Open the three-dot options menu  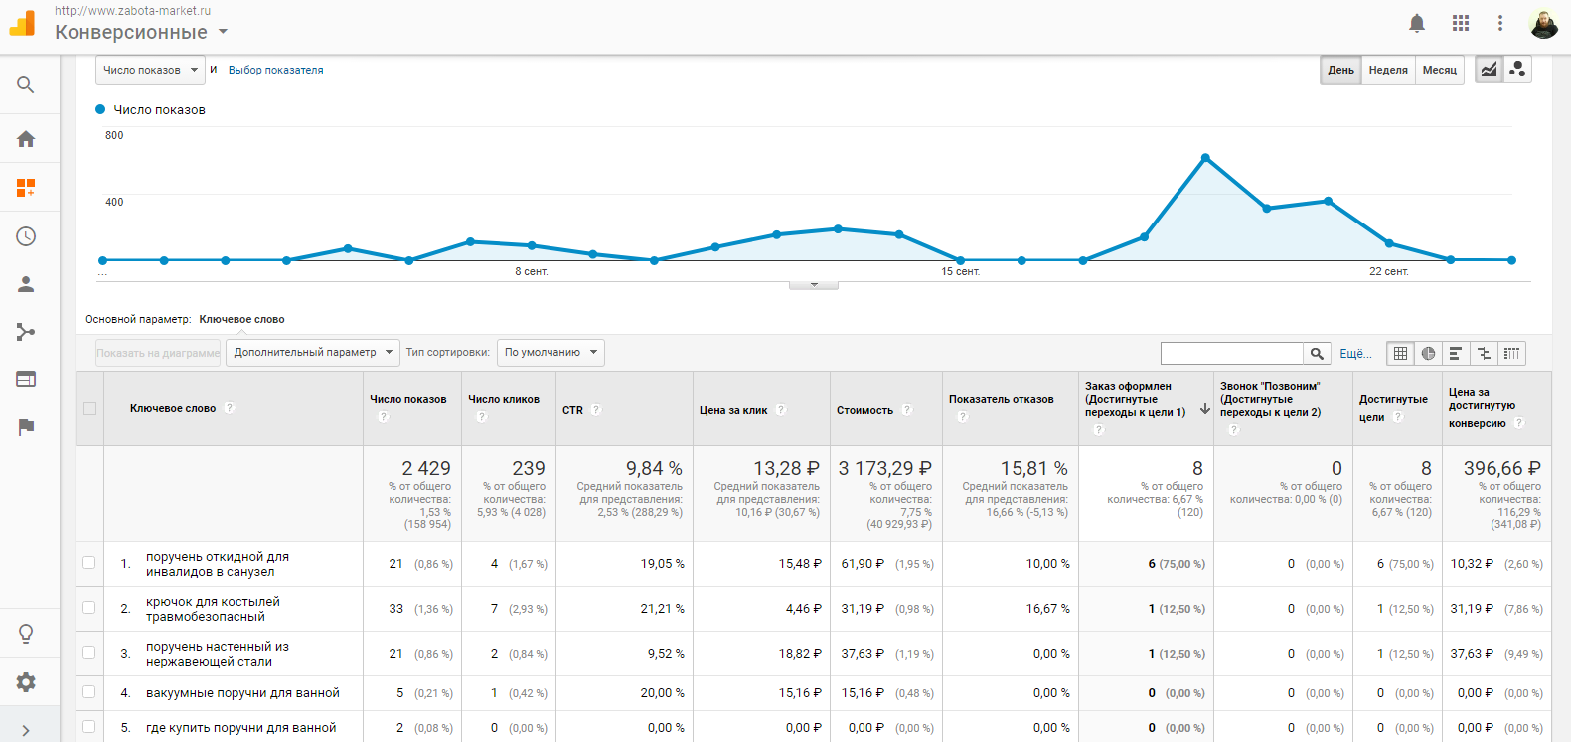(x=1500, y=23)
